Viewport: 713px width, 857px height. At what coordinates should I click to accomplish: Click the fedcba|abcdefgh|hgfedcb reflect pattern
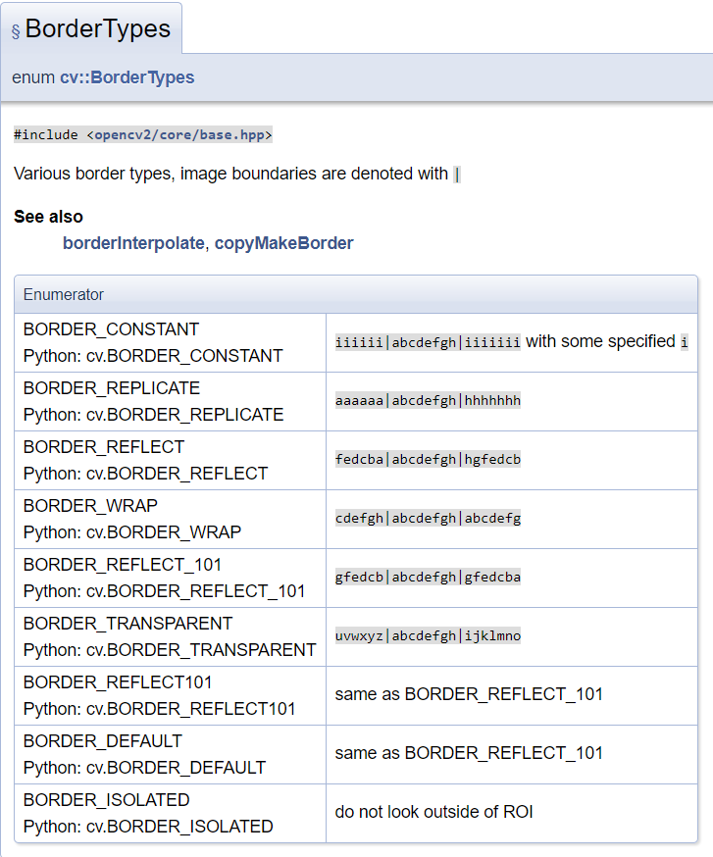pyautogui.click(x=428, y=459)
